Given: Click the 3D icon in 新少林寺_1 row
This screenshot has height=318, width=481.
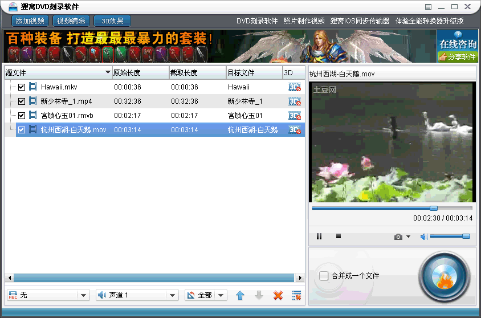Looking at the screenshot, I should [x=295, y=101].
